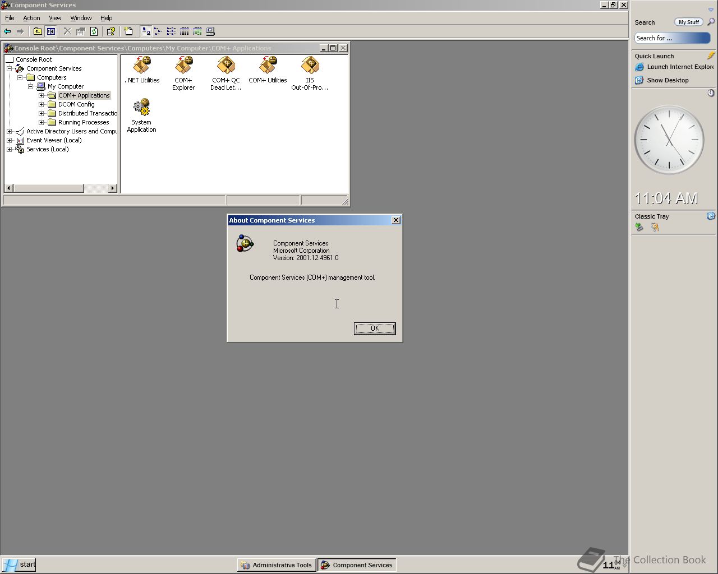718x574 pixels.
Task: Expand the COM+ Applications folder
Action: tap(41, 95)
